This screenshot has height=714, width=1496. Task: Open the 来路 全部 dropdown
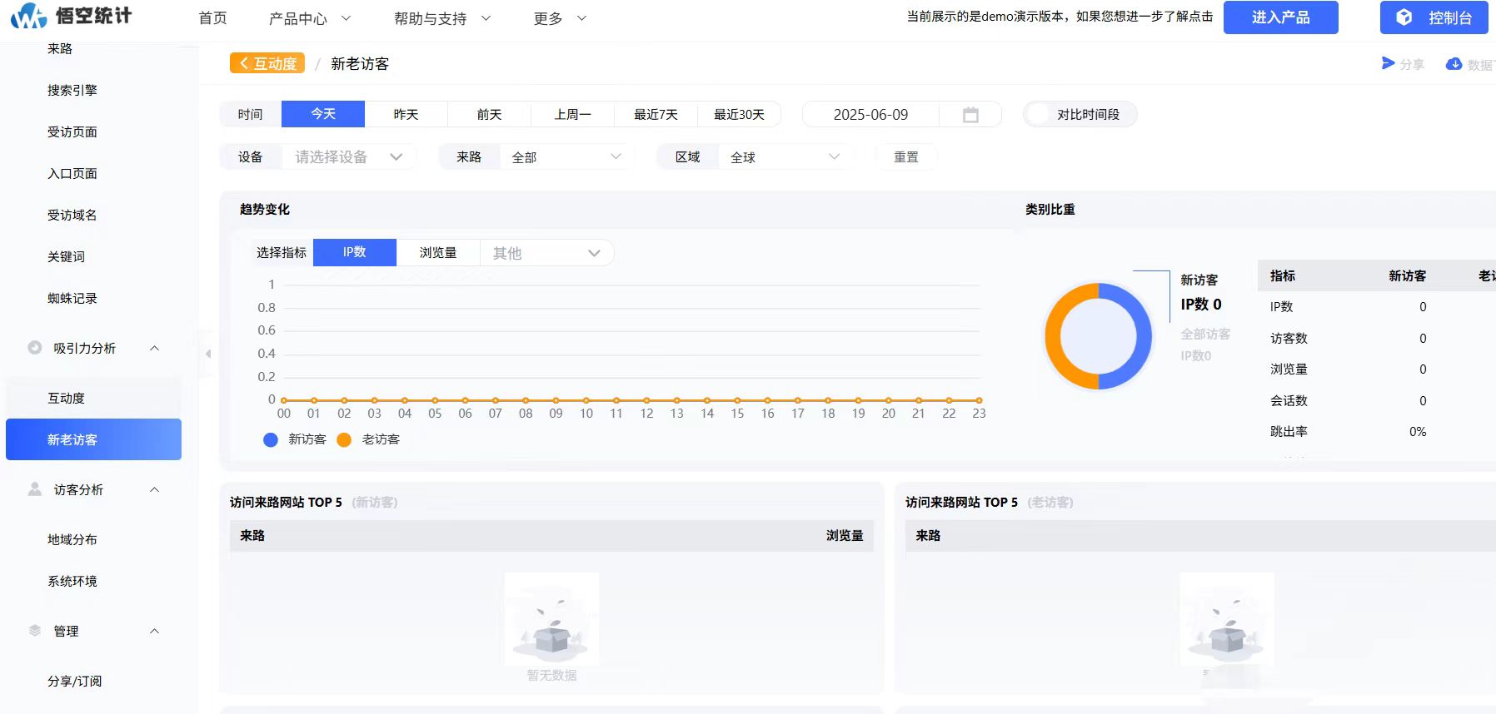[566, 157]
